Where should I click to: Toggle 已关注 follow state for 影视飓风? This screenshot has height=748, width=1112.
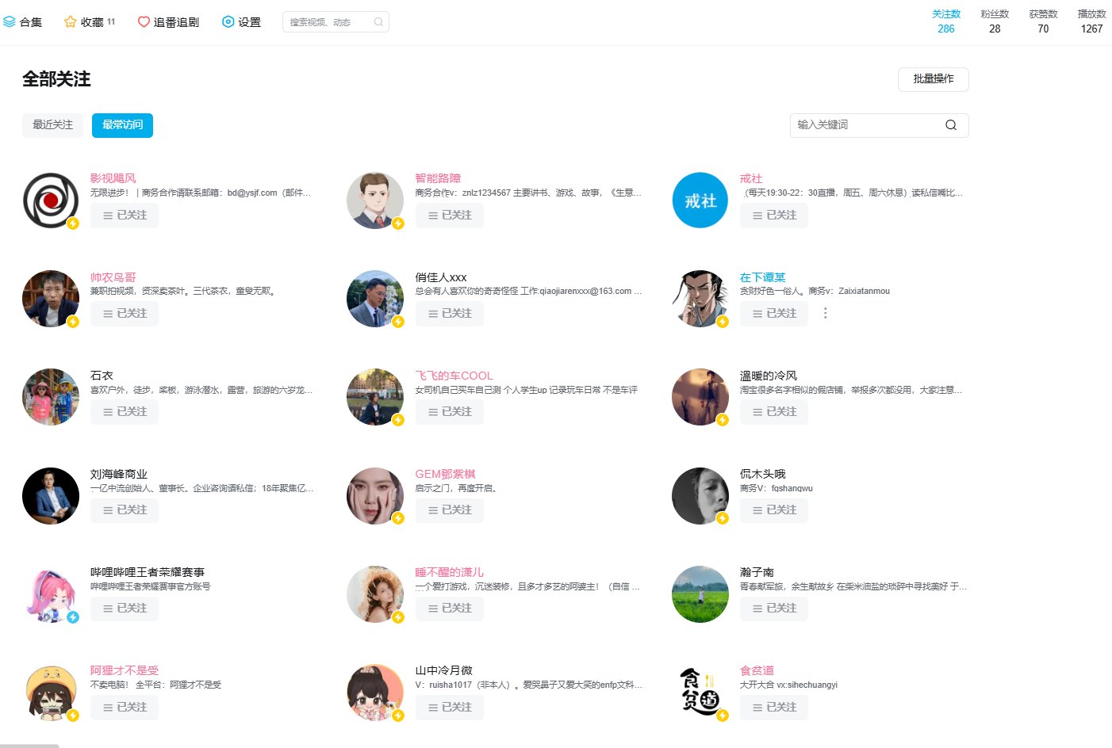[125, 216]
